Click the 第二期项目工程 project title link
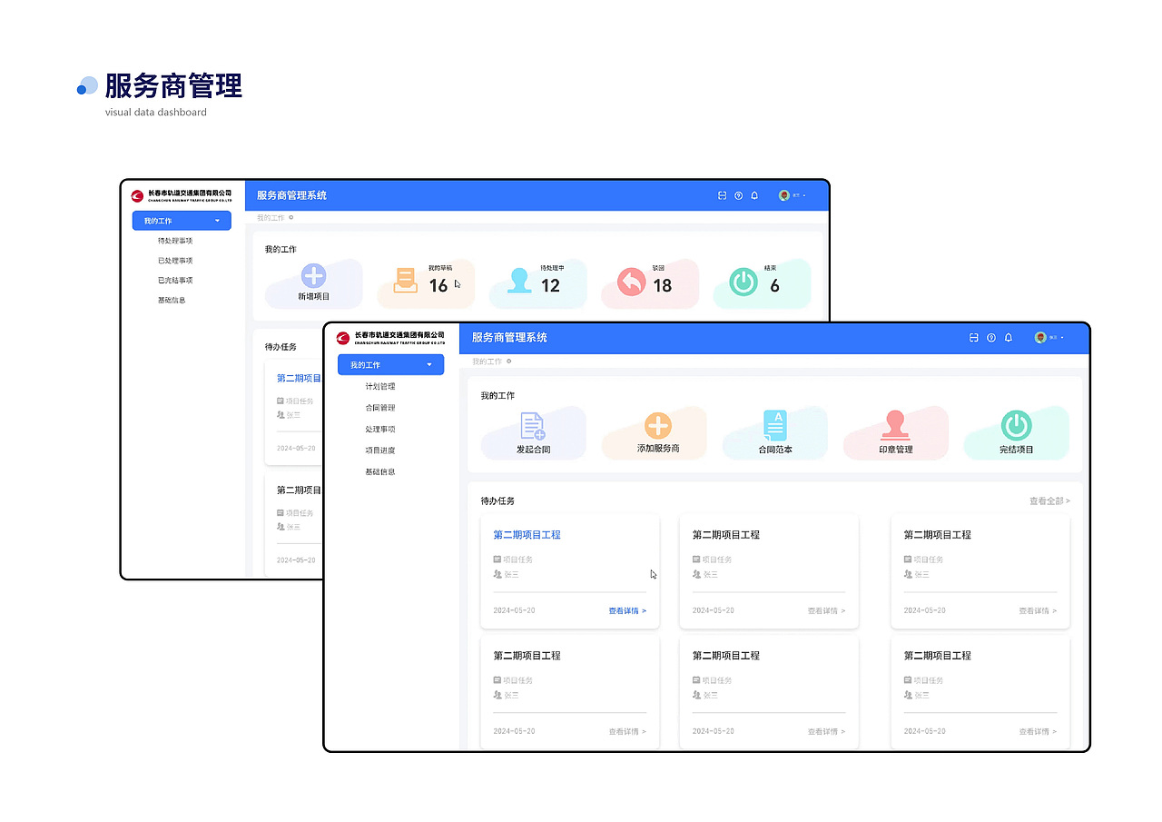 point(526,534)
